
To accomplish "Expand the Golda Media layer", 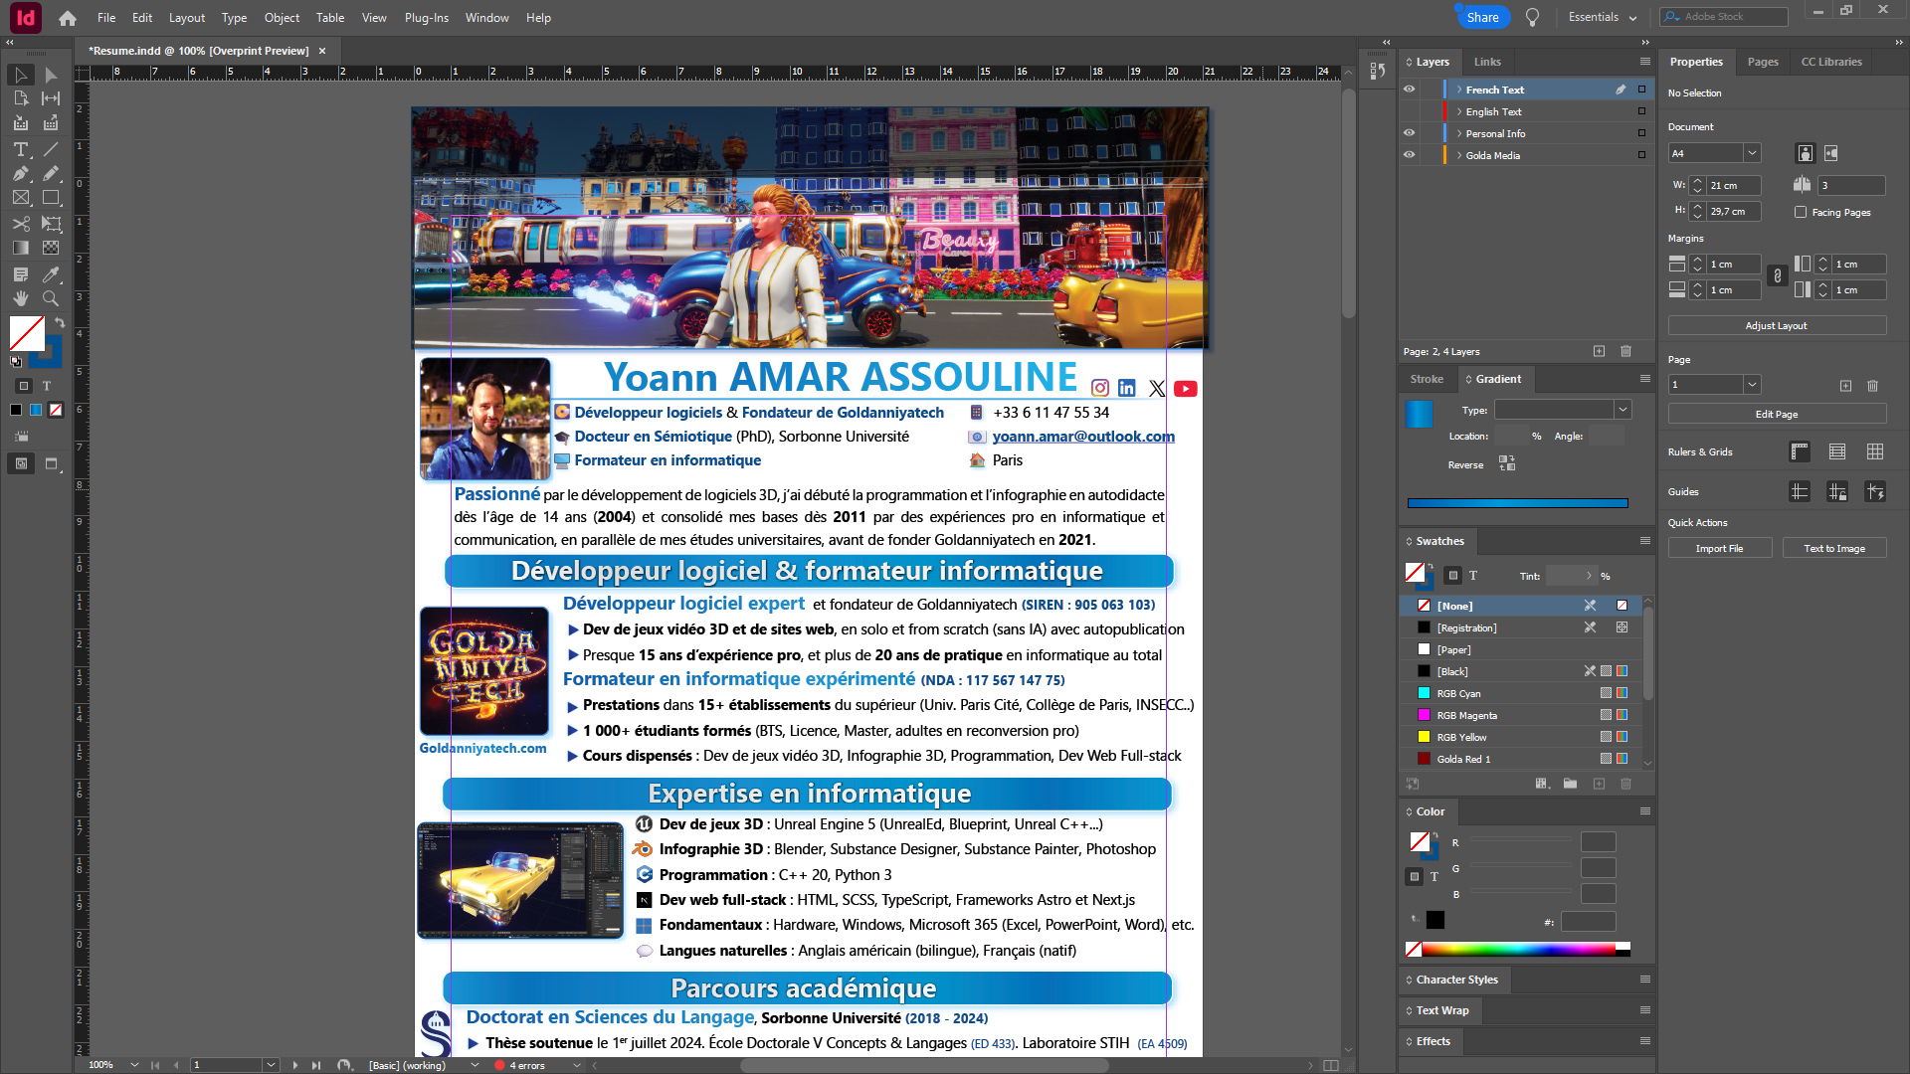I will (x=1458, y=155).
